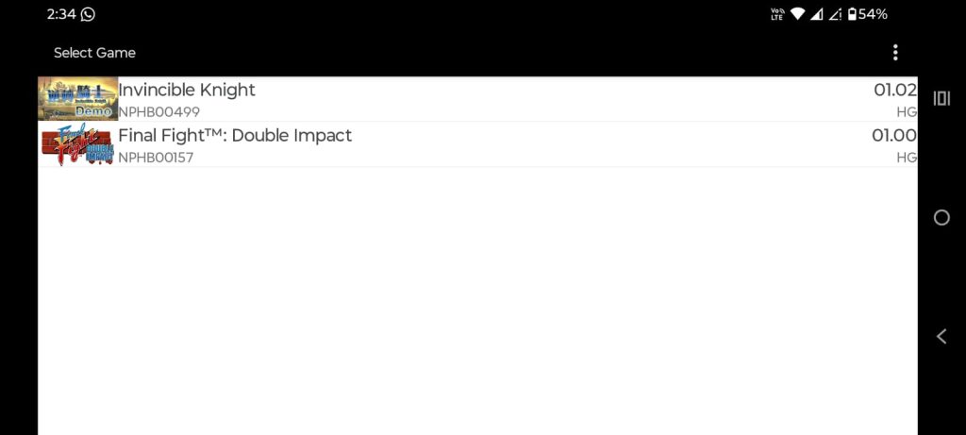Tap the Android back navigation arrow

click(x=941, y=336)
